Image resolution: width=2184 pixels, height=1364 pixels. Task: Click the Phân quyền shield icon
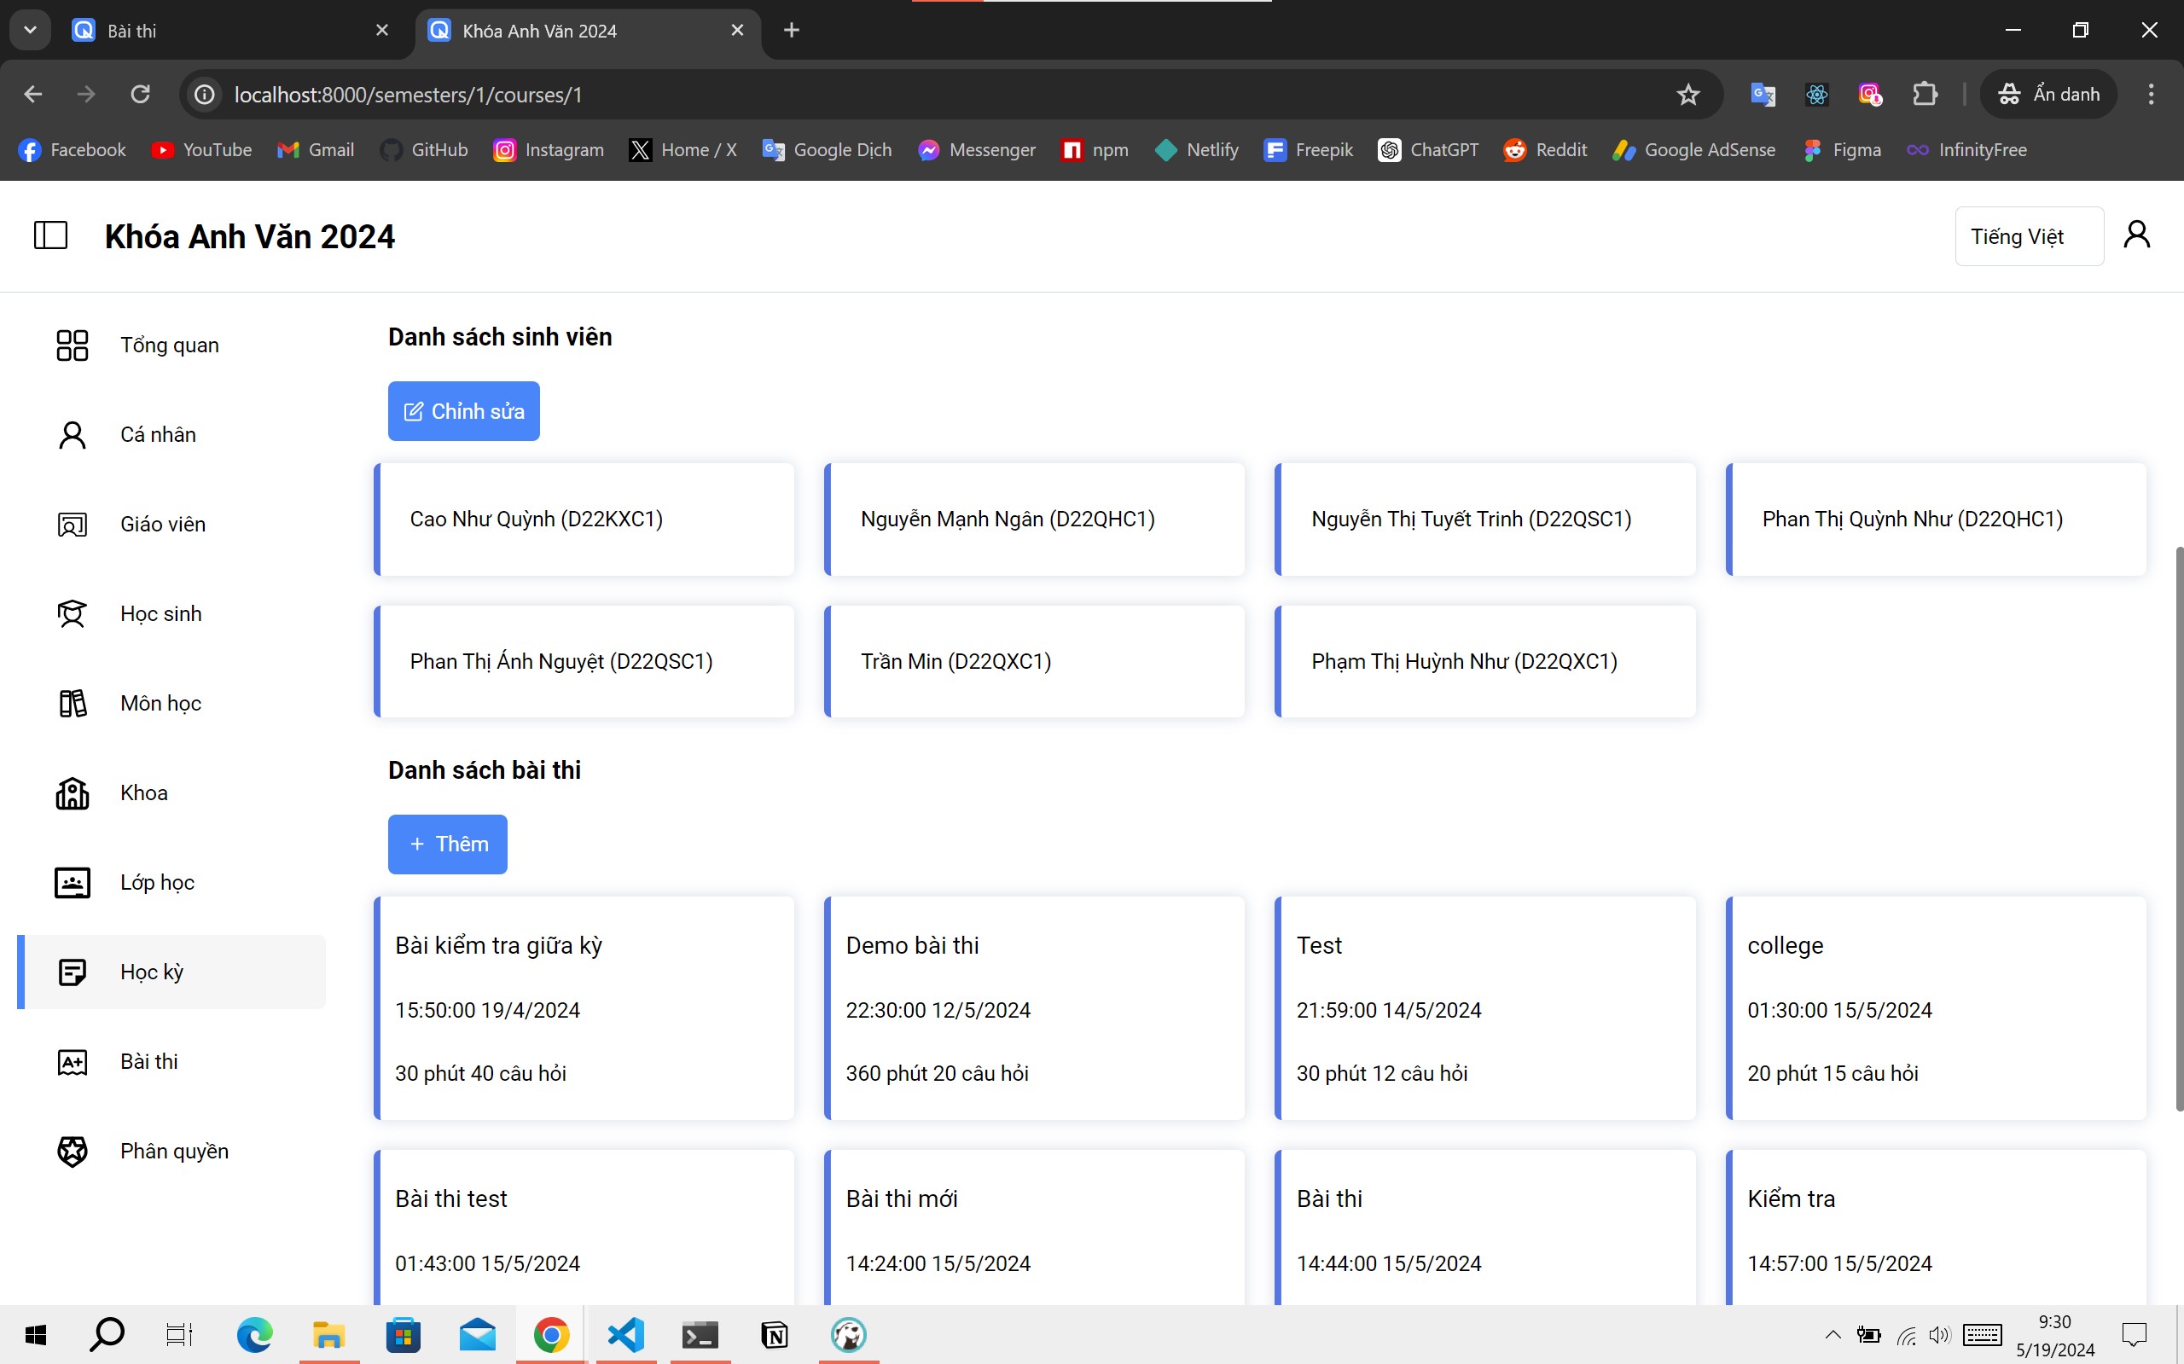73,1151
